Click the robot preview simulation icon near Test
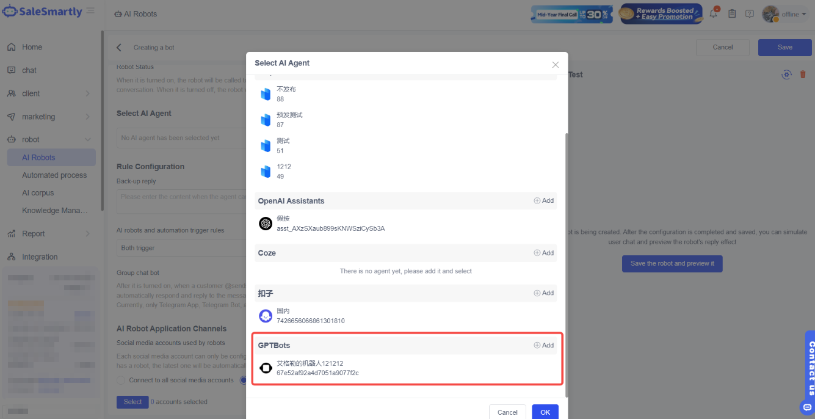815x419 pixels. pos(786,75)
